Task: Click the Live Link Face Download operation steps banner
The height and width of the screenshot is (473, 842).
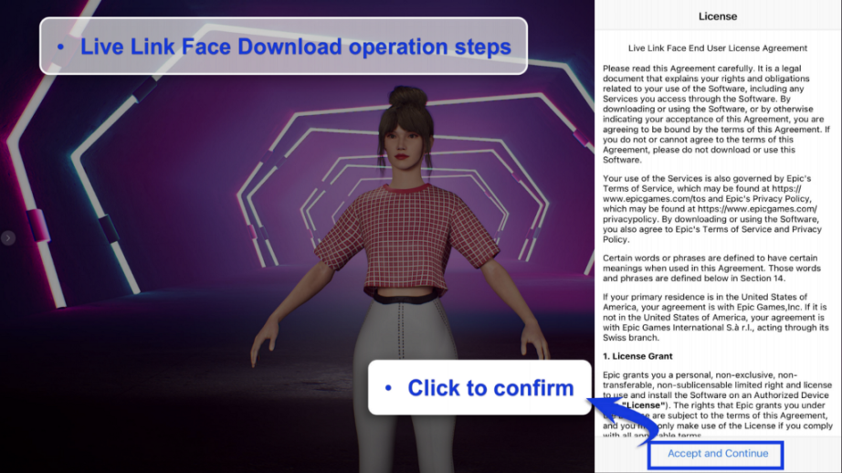Action: [283, 47]
